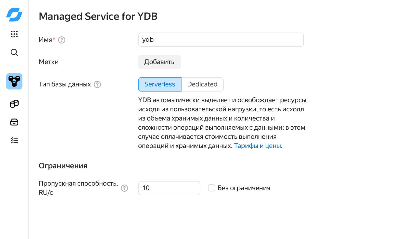Switch database type to Dedicated

click(202, 84)
